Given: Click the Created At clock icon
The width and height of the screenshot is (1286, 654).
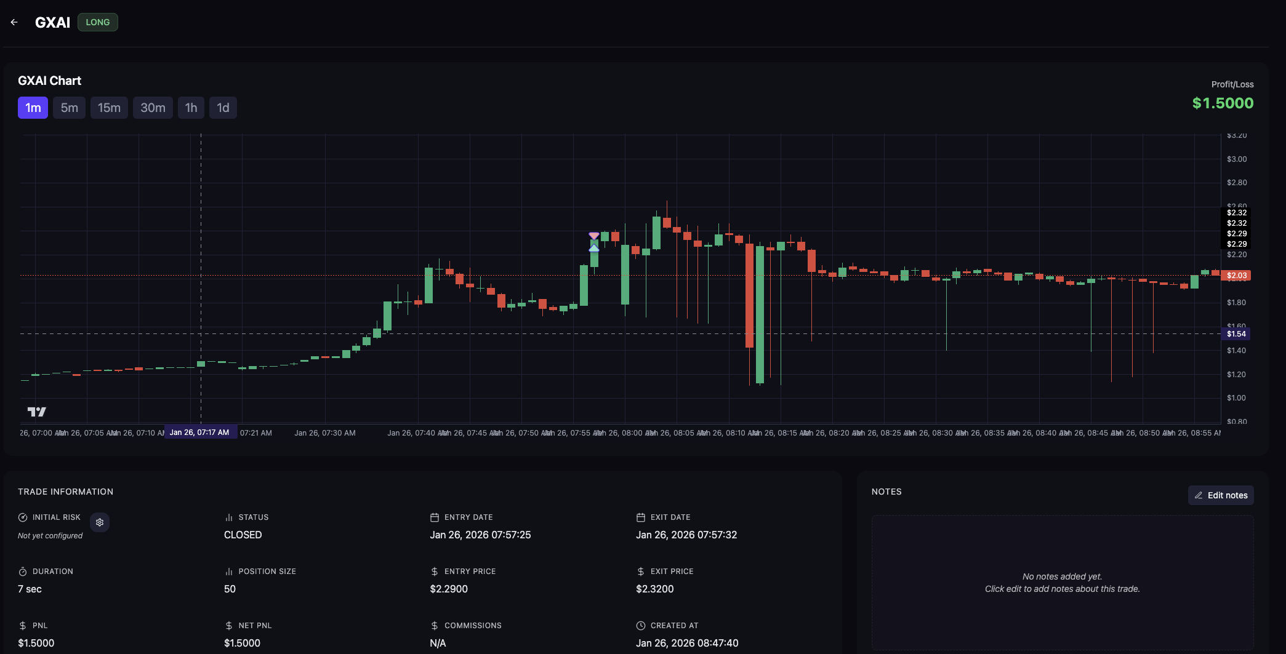Looking at the screenshot, I should click(640, 626).
